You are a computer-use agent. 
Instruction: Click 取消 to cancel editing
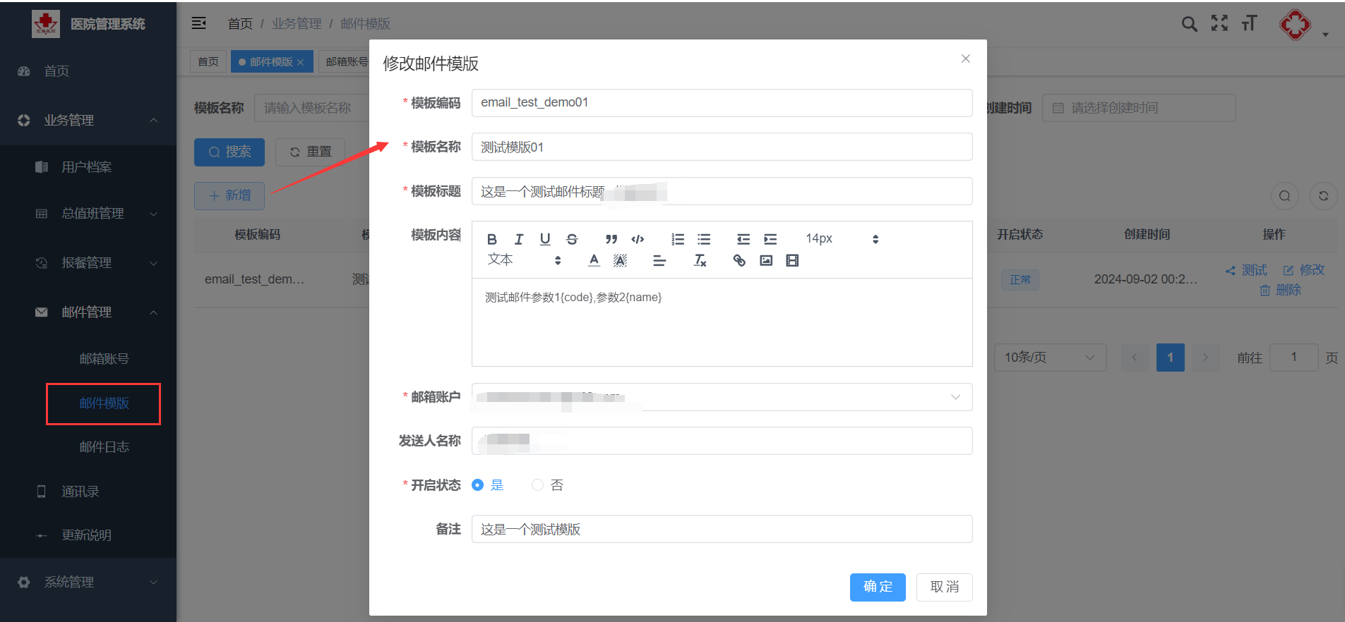(944, 587)
